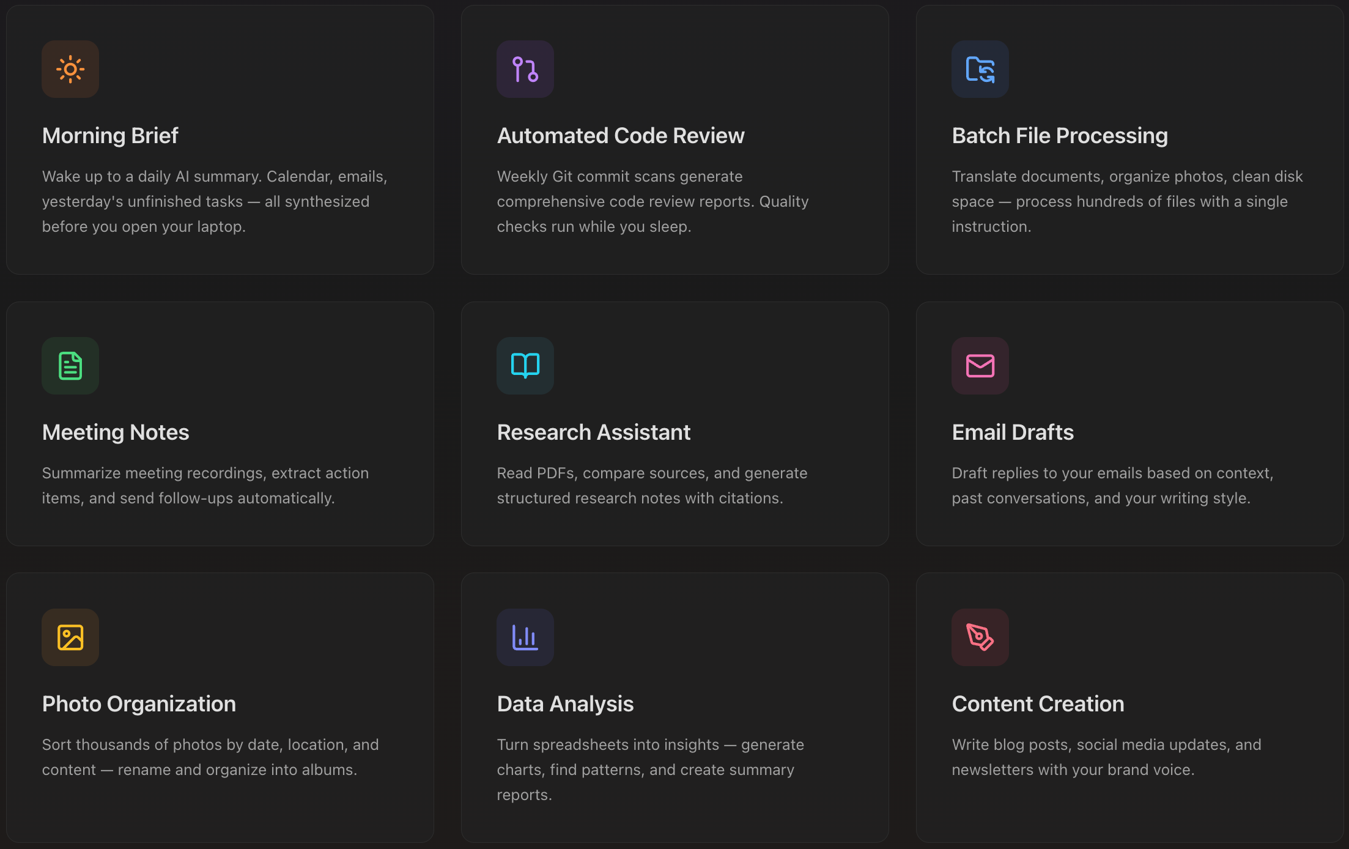Click the Weekly Git commit scans description
Viewport: 1349px width, 849px height.
click(x=652, y=201)
